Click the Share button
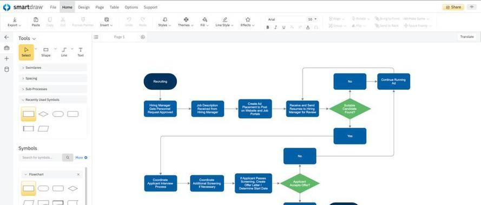Viewport: 481px width, 205px height. point(453,7)
